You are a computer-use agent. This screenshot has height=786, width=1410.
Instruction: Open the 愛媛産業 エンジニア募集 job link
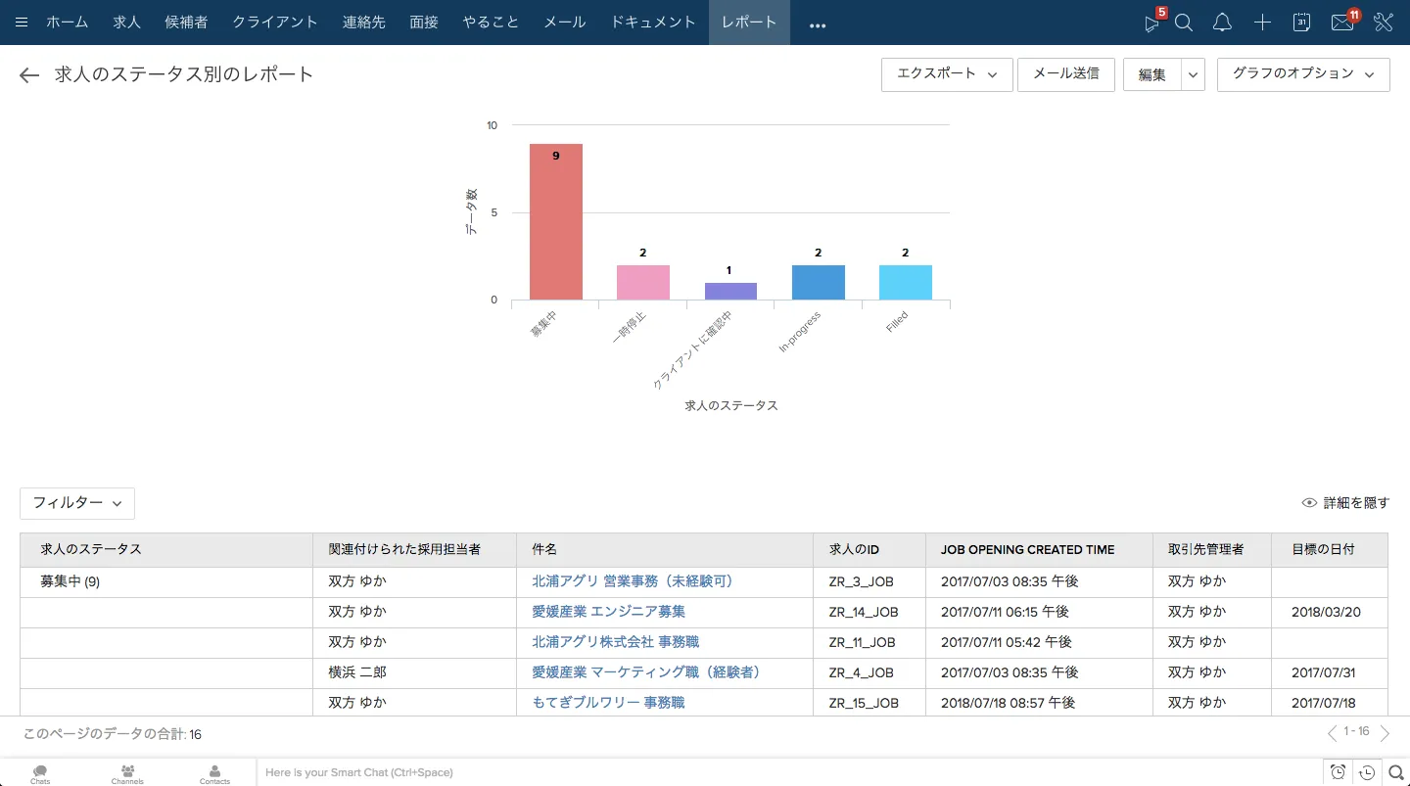point(608,612)
